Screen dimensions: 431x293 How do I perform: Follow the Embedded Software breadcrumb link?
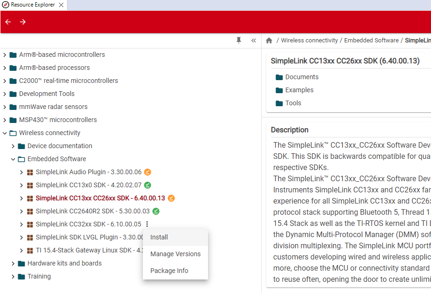(x=371, y=41)
